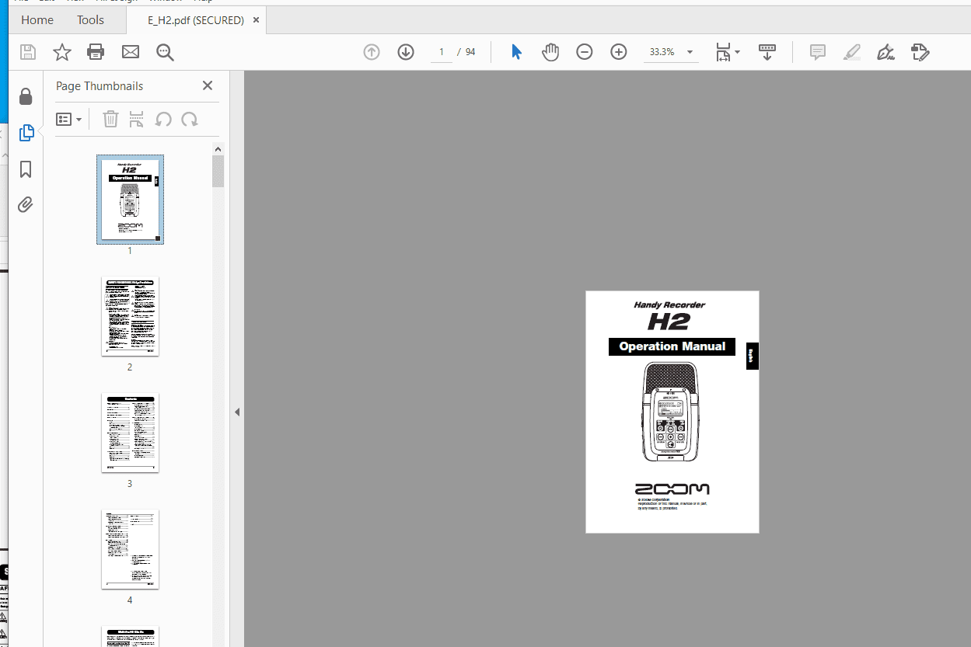The height and width of the screenshot is (647, 971).
Task: Bookmark file with the star icon
Action: [x=62, y=52]
